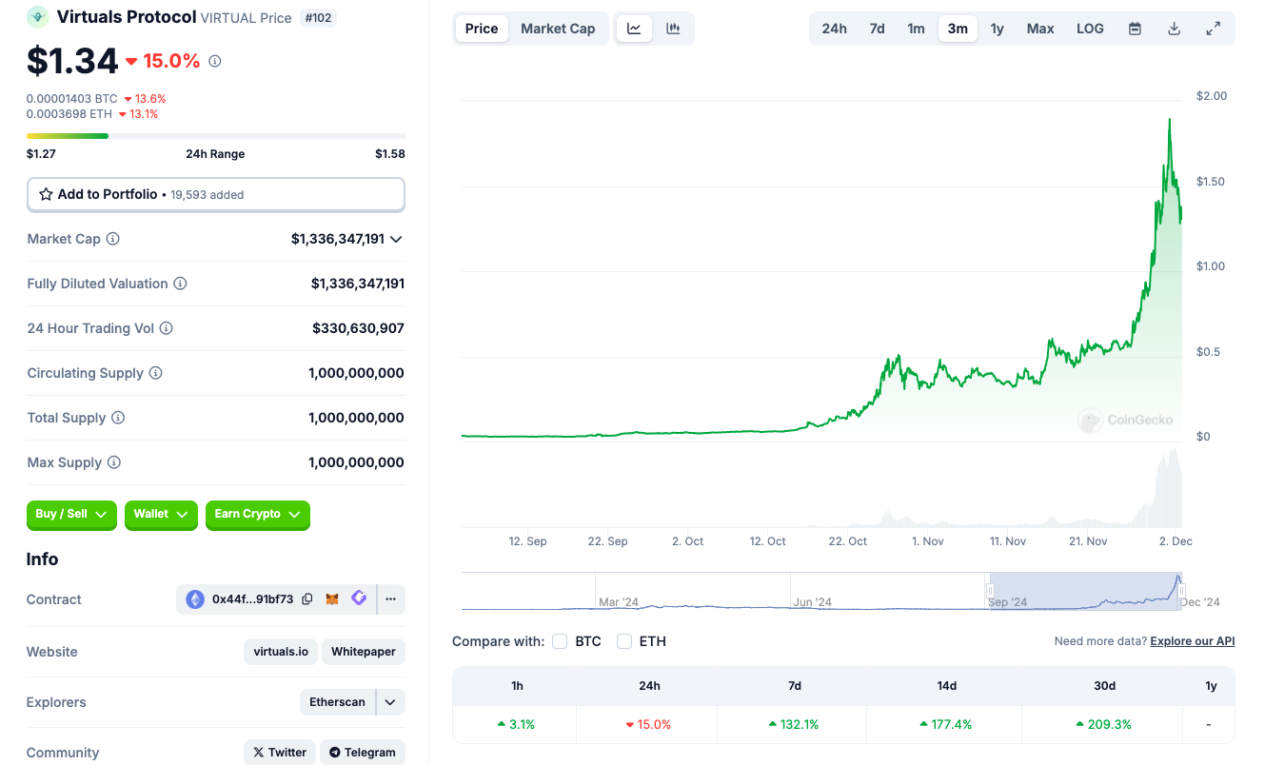This screenshot has height=765, width=1265.
Task: Switch to candlestick chart view
Action: tap(673, 29)
